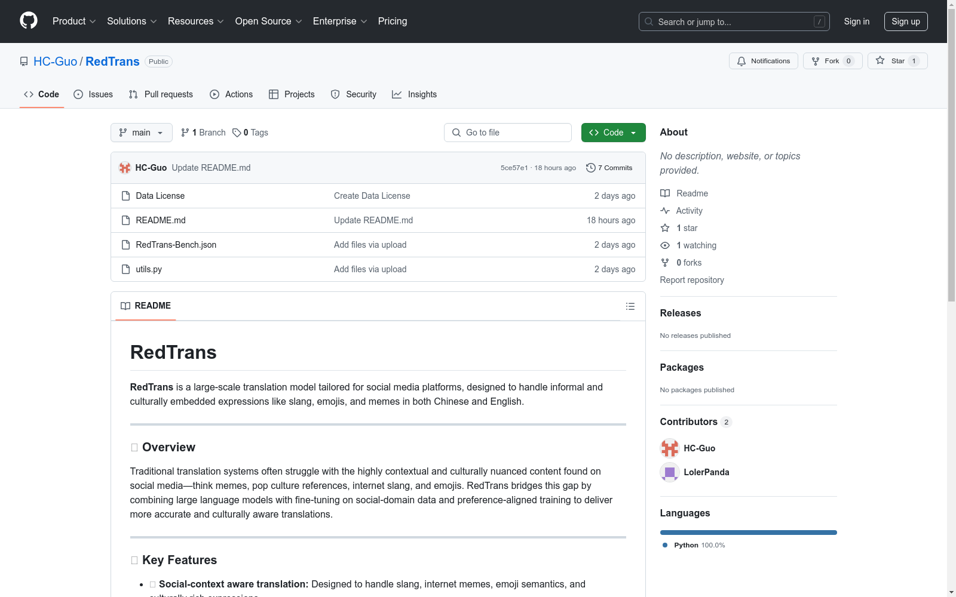Click the Releases heading link

click(x=681, y=313)
